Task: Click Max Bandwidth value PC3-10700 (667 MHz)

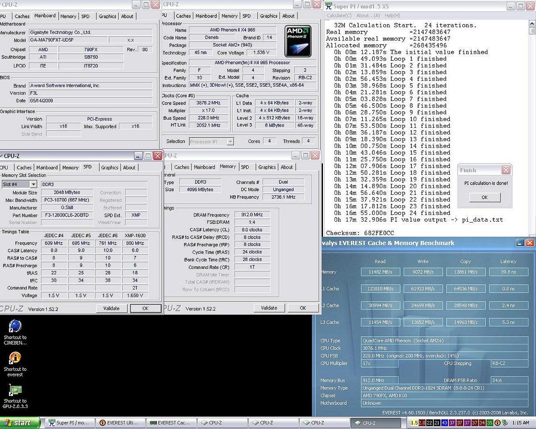Action: click(x=67, y=200)
